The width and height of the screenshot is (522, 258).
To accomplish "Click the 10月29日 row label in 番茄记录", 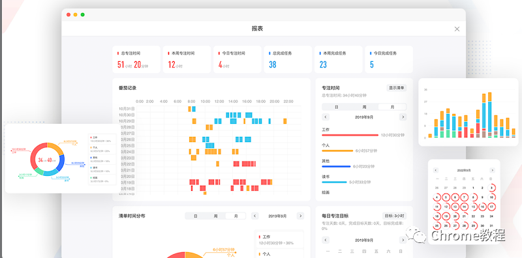I will 127,121.
